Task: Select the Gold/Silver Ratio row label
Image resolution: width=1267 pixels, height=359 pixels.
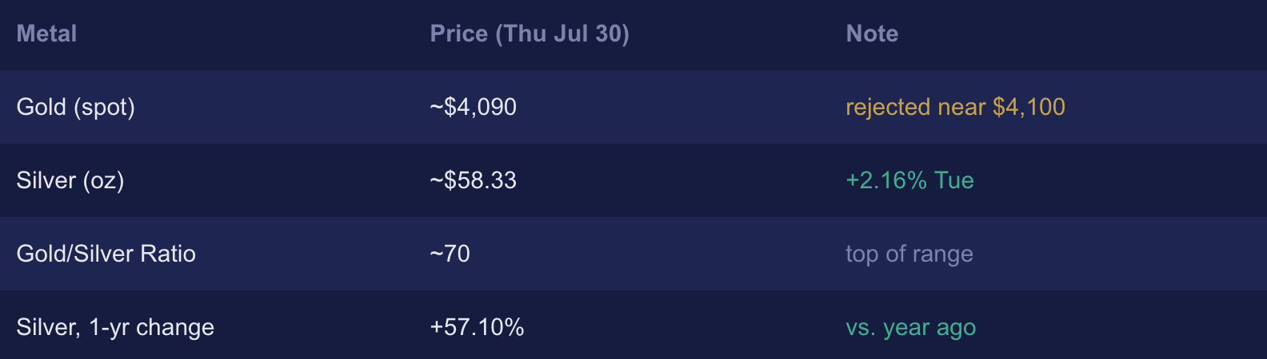Action: (106, 254)
